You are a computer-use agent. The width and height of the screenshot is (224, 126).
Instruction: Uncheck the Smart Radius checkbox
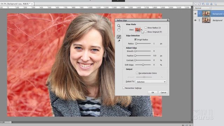pyautogui.click(x=135, y=40)
